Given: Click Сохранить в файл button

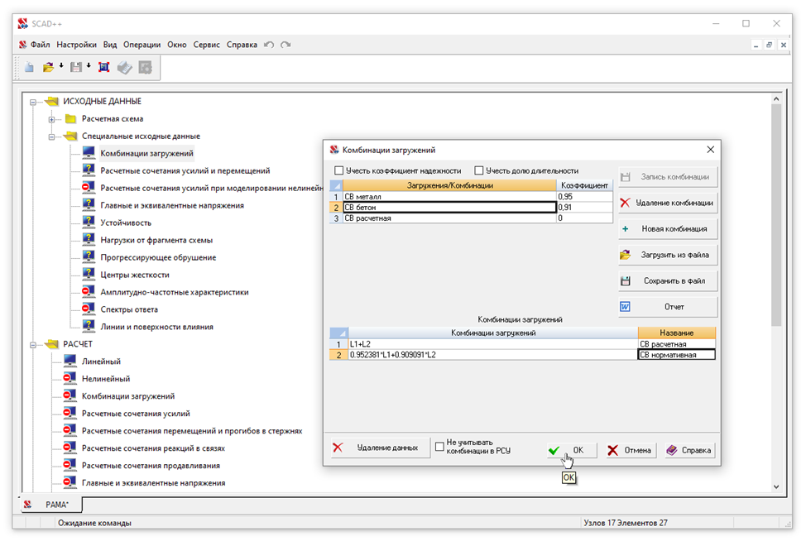Looking at the screenshot, I should pyautogui.click(x=668, y=281).
